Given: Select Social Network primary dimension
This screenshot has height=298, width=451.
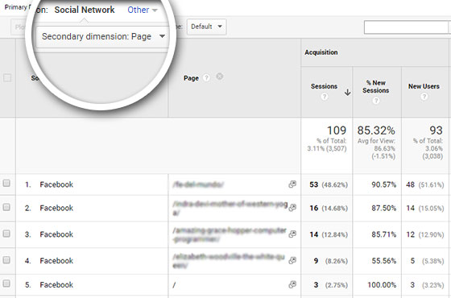Looking at the screenshot, I should 85,10.
